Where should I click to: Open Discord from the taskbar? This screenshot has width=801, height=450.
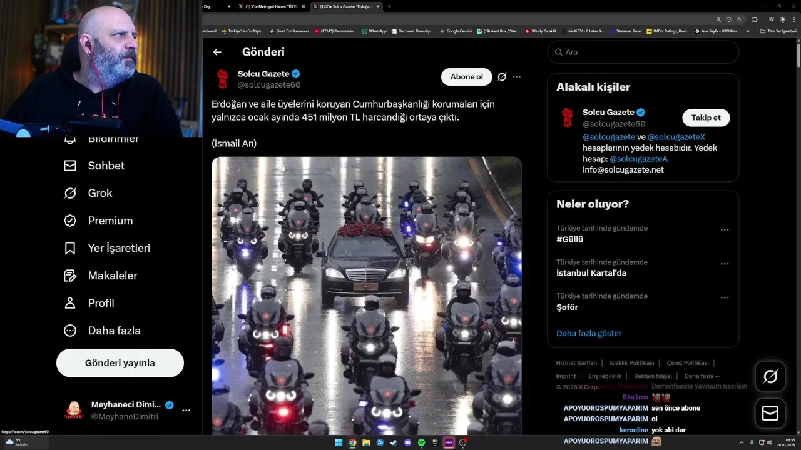407,442
